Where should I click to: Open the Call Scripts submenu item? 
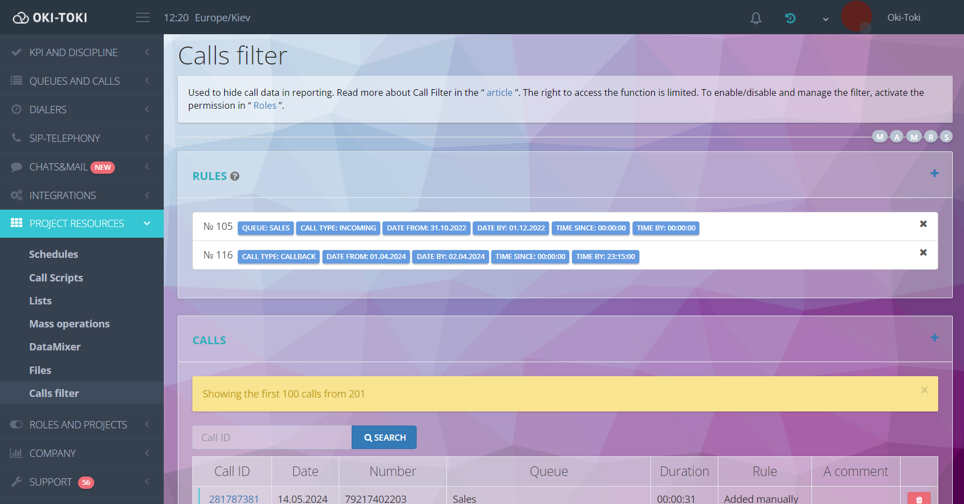coord(56,278)
